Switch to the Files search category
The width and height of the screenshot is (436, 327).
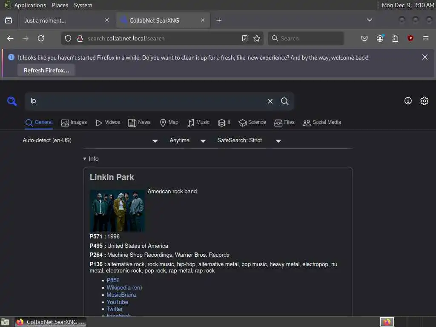click(x=284, y=123)
